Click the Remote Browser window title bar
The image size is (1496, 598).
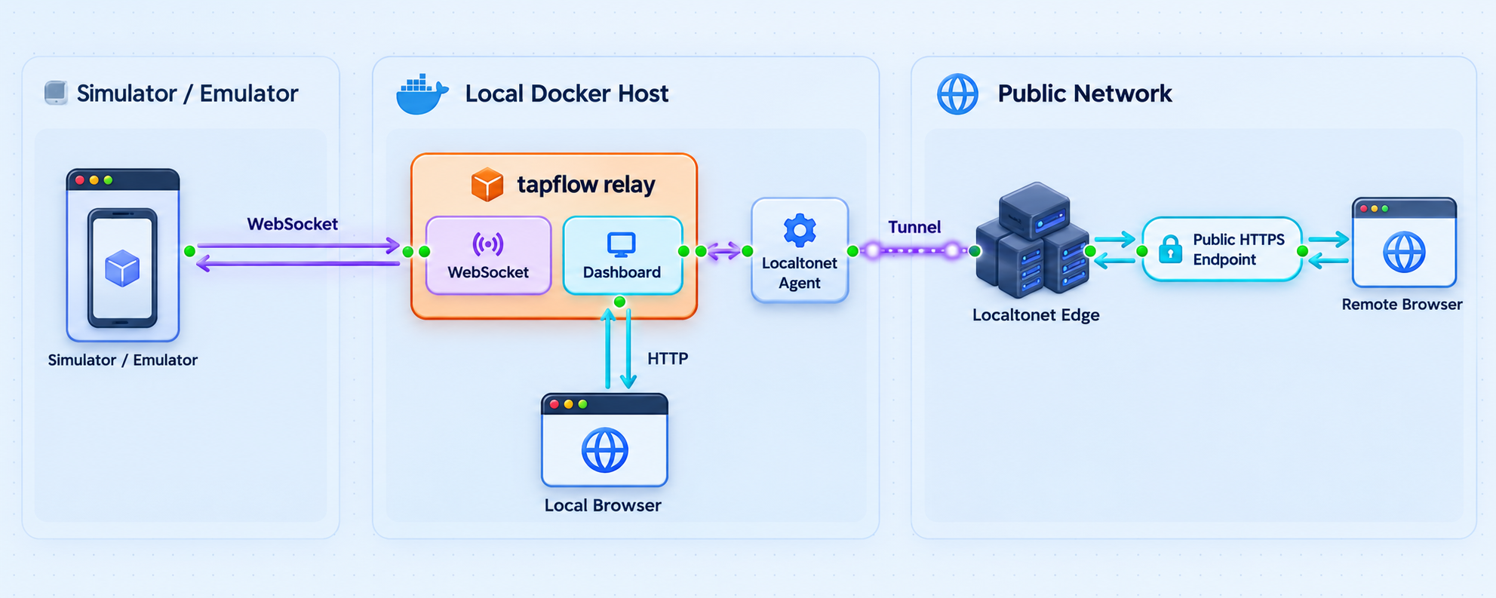(x=1404, y=208)
